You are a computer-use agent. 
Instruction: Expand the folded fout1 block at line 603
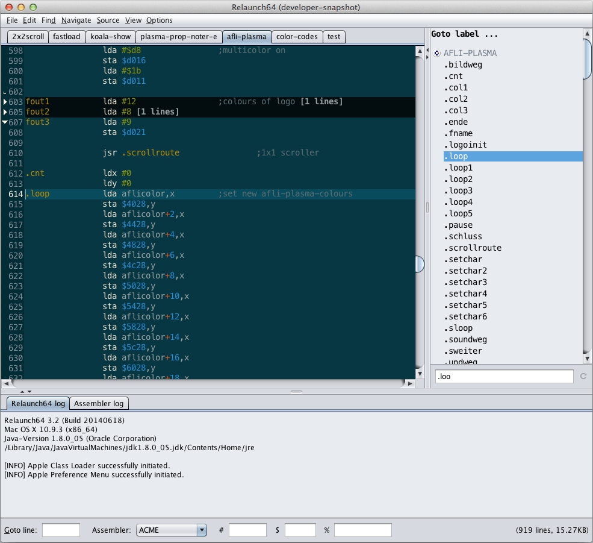click(x=5, y=102)
